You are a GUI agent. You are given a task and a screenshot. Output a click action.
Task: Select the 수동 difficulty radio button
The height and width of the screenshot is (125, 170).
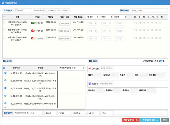pos(160,61)
